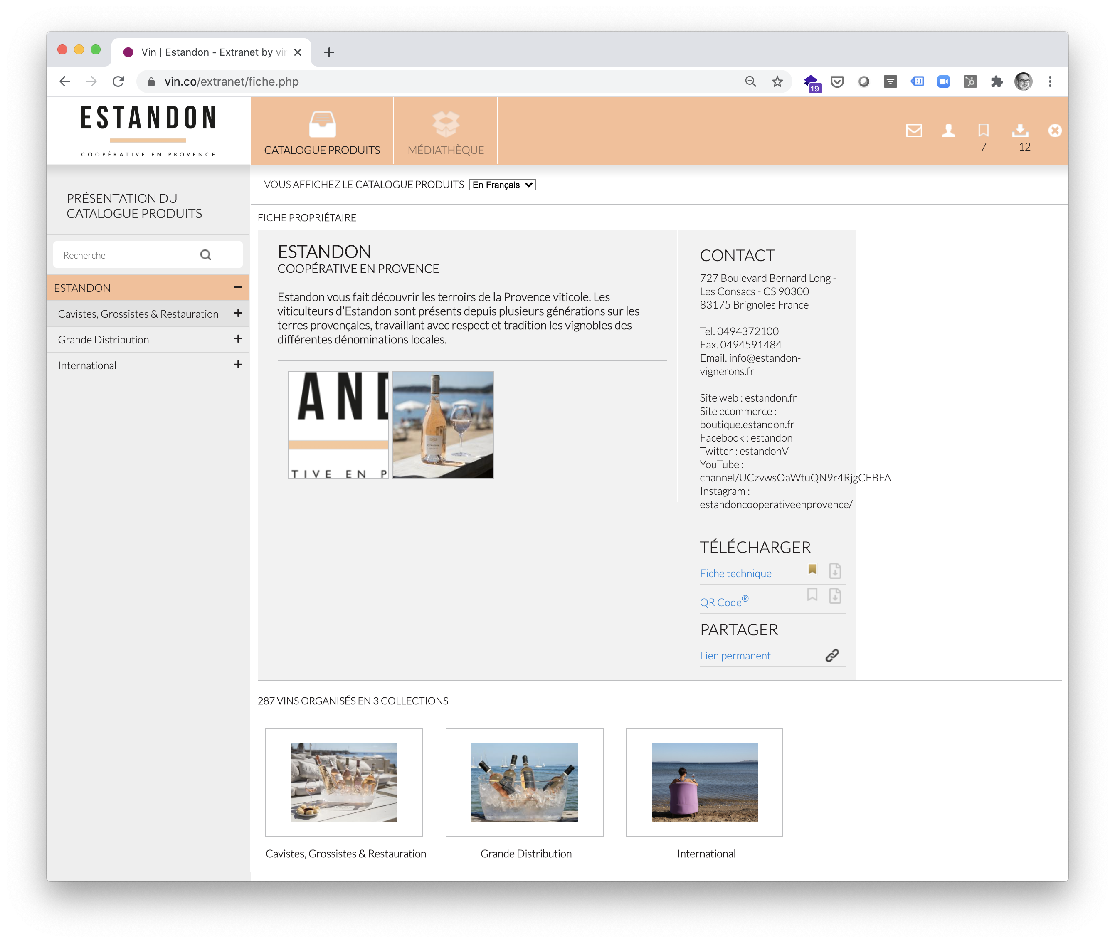Click the header close/logout X icon
Image resolution: width=1115 pixels, height=943 pixels.
1055,131
